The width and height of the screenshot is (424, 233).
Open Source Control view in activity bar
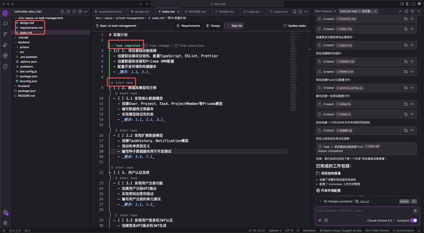tap(5, 34)
